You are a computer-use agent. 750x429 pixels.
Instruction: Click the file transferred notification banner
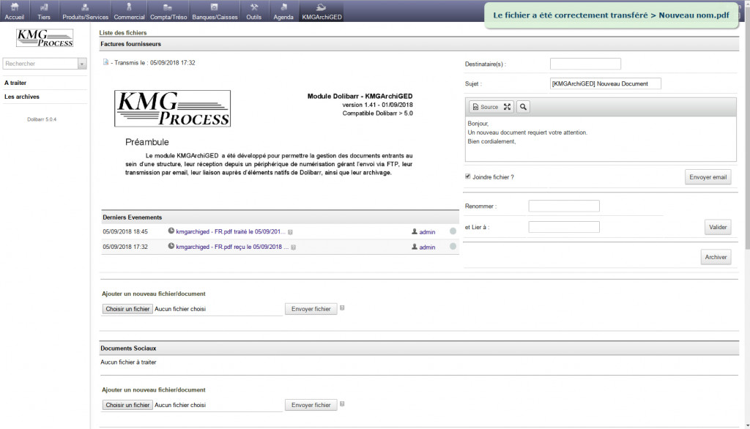click(612, 15)
